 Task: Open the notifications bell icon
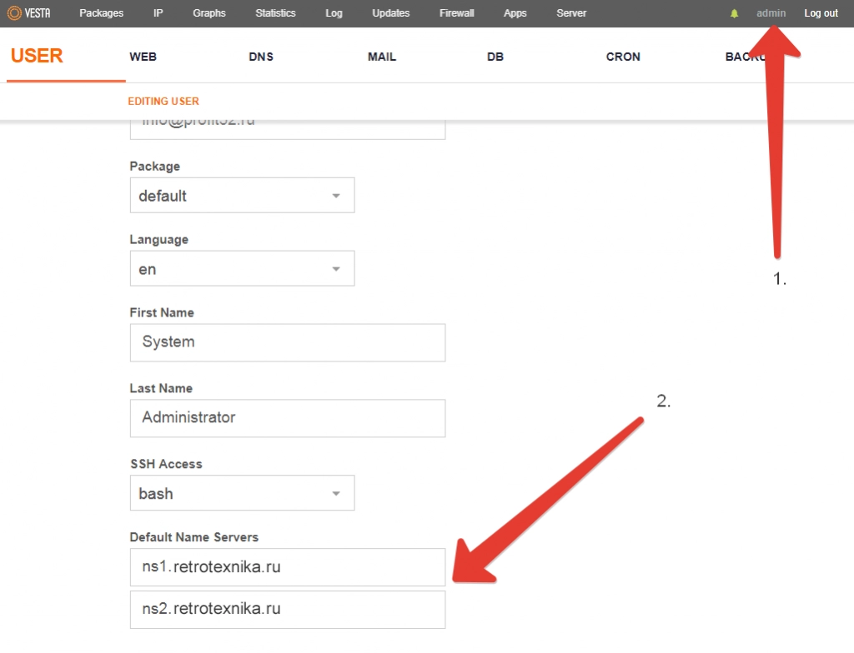[x=735, y=13]
